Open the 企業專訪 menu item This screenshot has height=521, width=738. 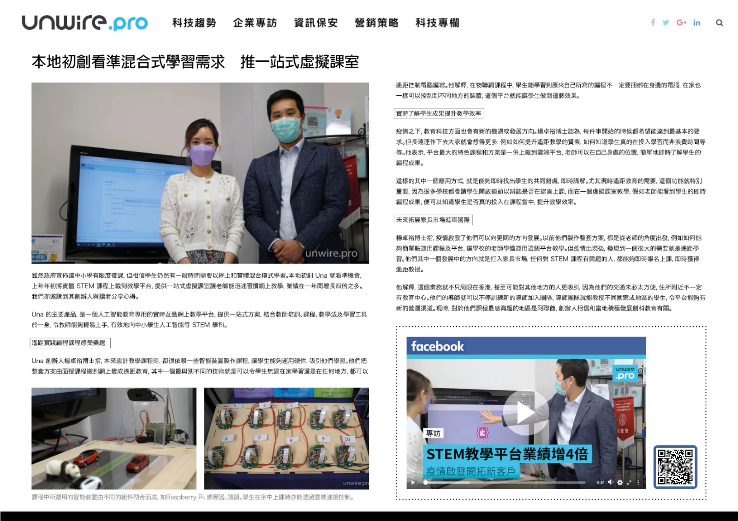(255, 23)
